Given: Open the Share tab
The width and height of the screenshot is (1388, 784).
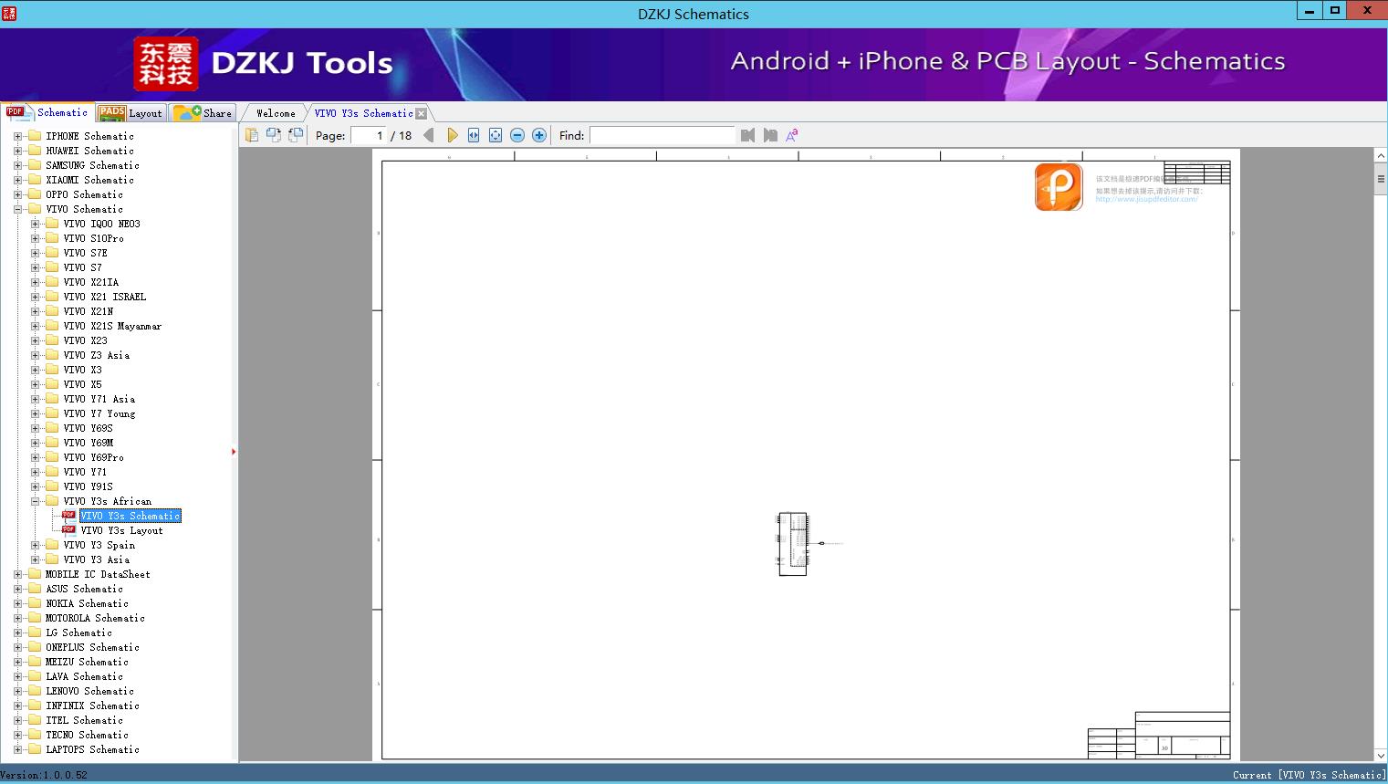Looking at the screenshot, I should point(203,112).
